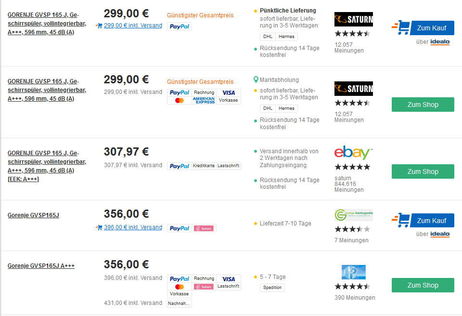The width and height of the screenshot is (462, 316).
Task: Click the Sofort icon in the 7-10 Tage offer
Action: 204,228
